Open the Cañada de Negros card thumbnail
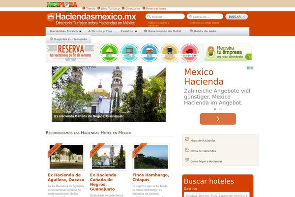The image size is (295, 197). pos(109,157)
